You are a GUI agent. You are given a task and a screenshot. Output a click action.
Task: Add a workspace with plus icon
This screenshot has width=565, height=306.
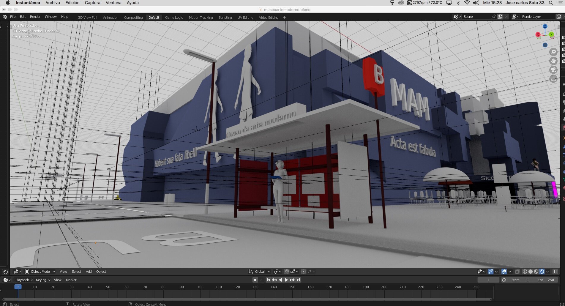[x=284, y=18]
